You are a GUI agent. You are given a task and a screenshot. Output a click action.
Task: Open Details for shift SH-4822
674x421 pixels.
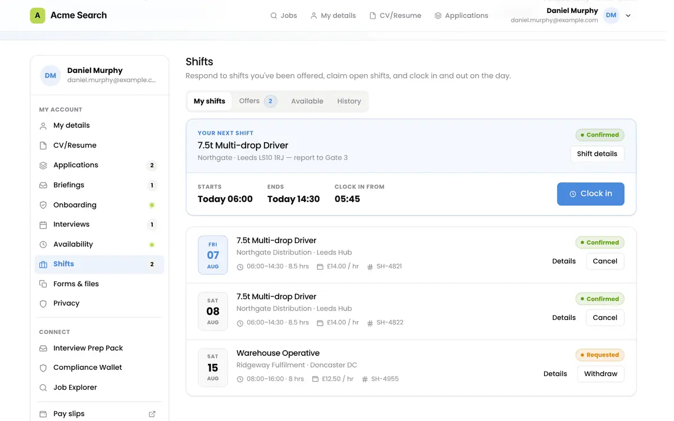point(564,318)
